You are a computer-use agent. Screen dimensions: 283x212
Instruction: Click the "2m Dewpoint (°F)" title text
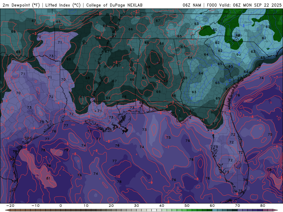[x=21, y=5]
